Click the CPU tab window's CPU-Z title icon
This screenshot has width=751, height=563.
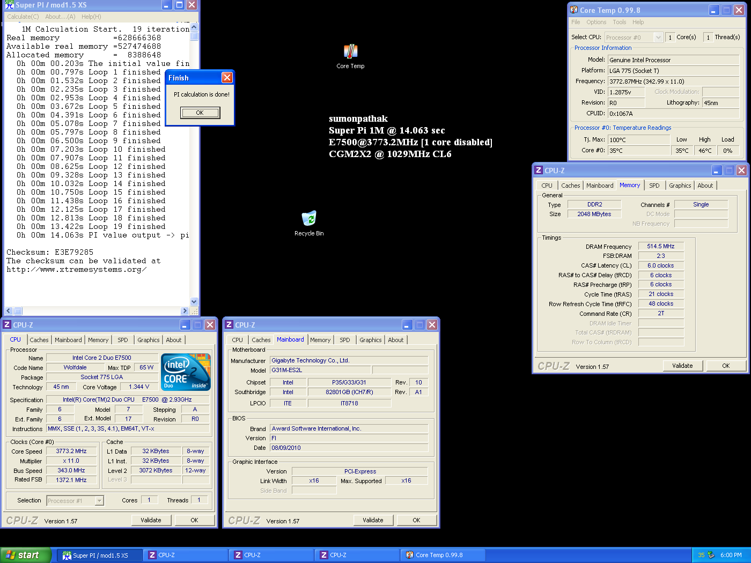point(7,324)
